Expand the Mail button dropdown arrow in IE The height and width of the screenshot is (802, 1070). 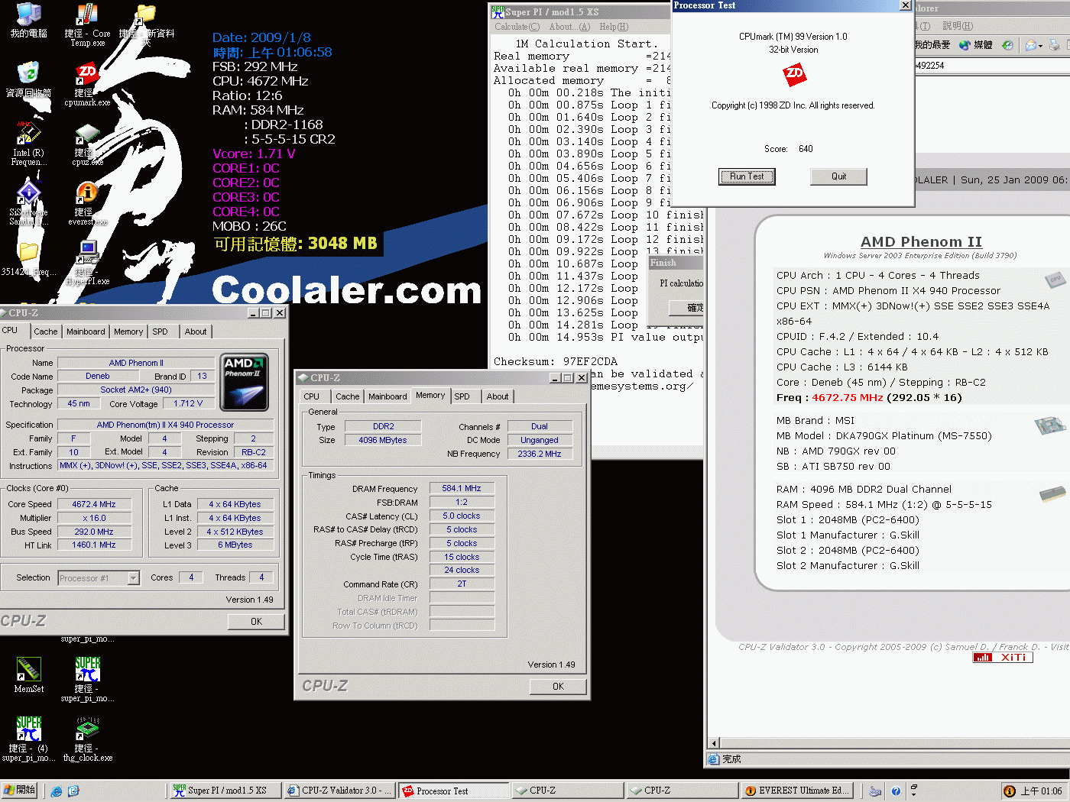pyautogui.click(x=1042, y=46)
